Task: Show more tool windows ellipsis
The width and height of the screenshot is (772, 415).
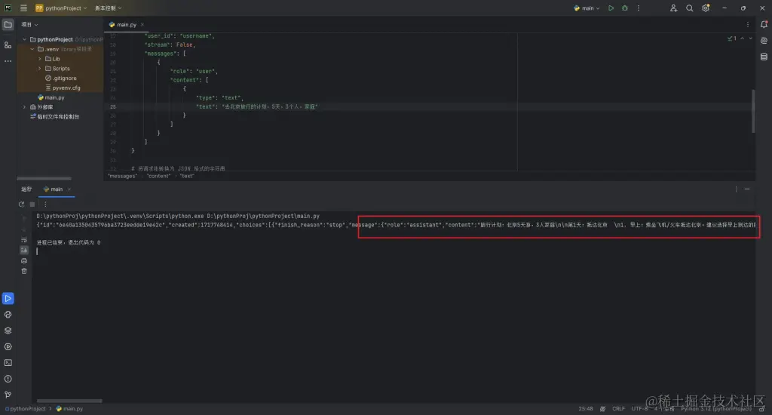Action: coord(8,61)
